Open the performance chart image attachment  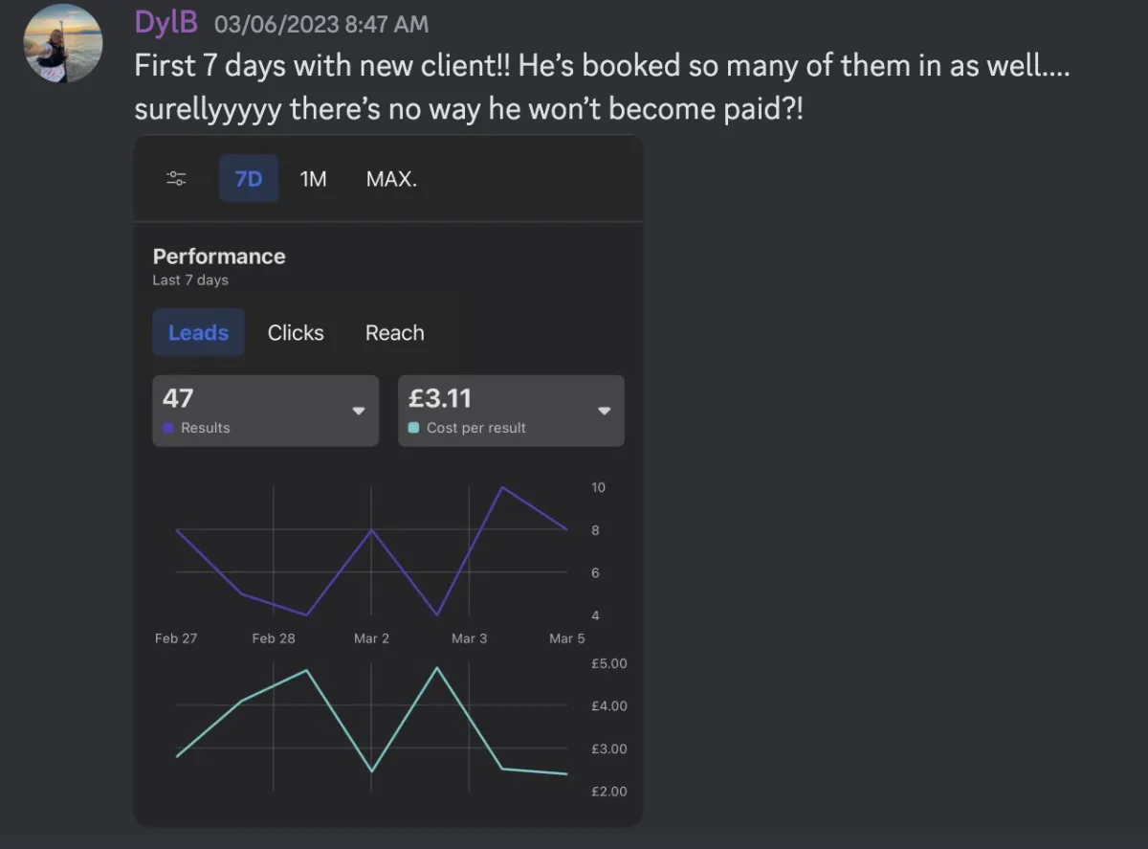coord(387,480)
